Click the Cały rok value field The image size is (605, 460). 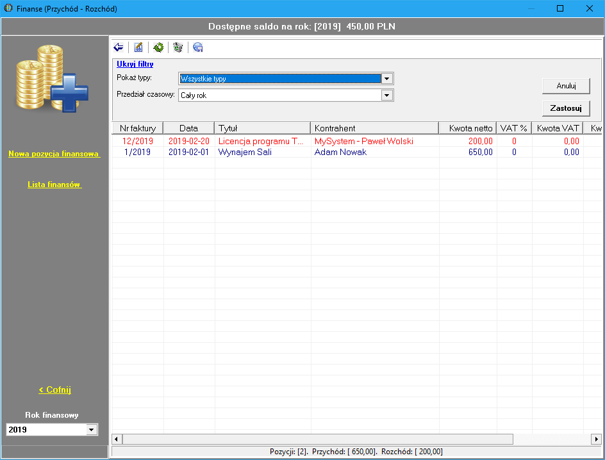pyautogui.click(x=280, y=95)
